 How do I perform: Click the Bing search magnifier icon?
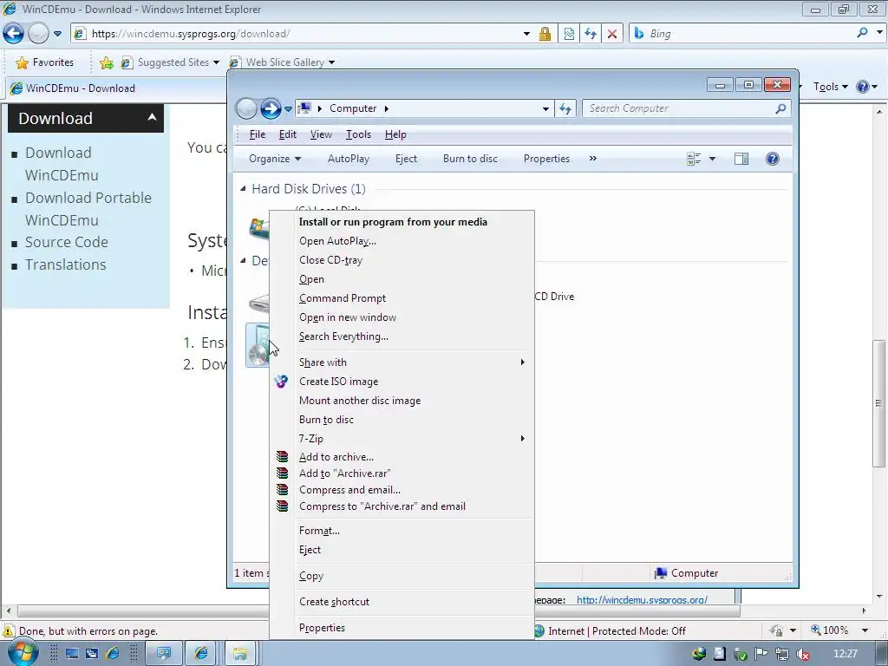click(862, 33)
